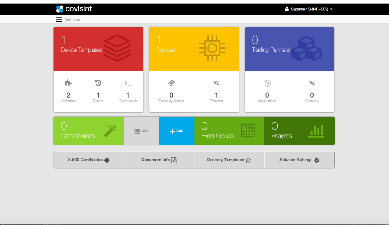The height and width of the screenshot is (225, 389).
Task: Expand the Superuser account dropdown
Action: point(308,9)
